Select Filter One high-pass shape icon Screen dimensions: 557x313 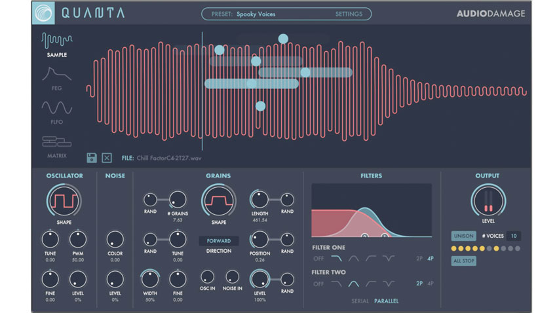[x=371, y=259]
